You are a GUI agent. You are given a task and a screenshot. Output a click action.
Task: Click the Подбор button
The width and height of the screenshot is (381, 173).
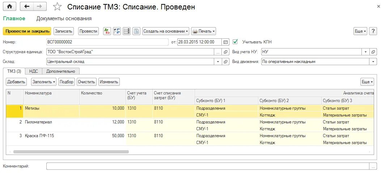[67, 82]
